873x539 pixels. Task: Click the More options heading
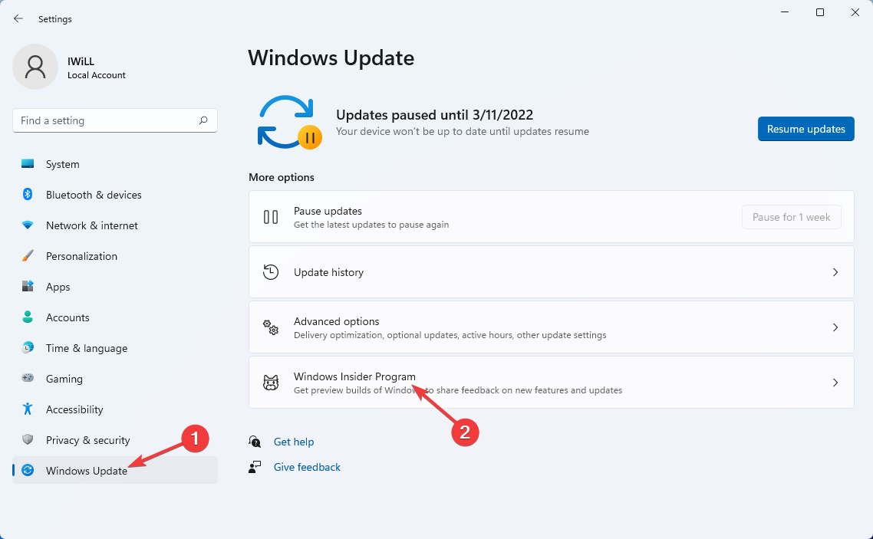(x=282, y=177)
